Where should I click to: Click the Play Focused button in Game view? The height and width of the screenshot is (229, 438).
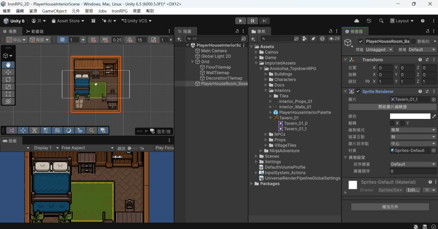tap(164, 148)
